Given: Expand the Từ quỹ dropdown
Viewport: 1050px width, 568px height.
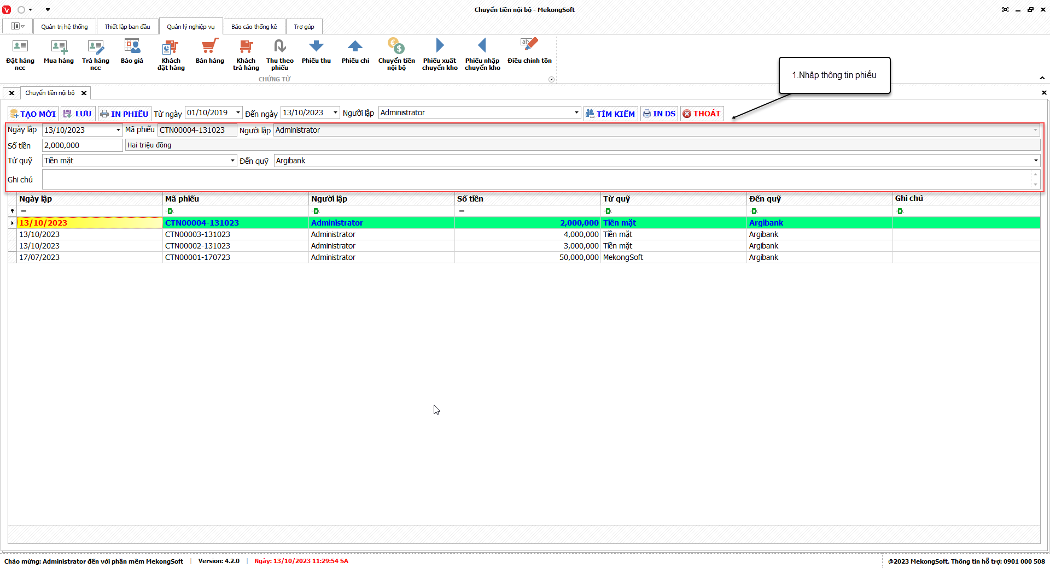Looking at the screenshot, I should tap(232, 161).
